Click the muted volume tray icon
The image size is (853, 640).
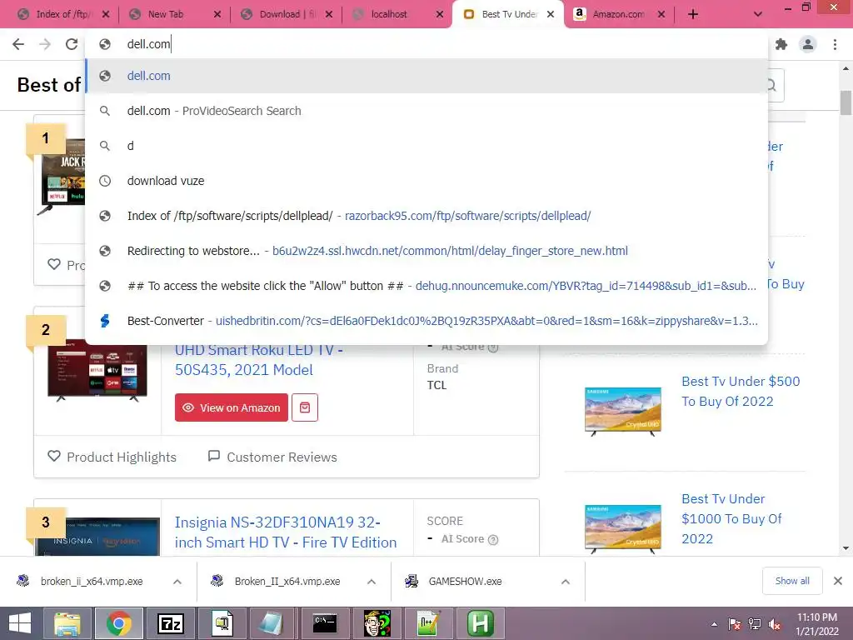click(x=774, y=624)
